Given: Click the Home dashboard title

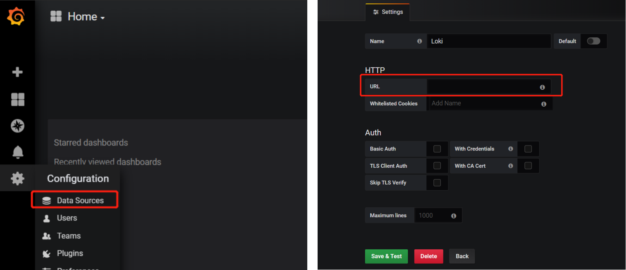Looking at the screenshot, I should pyautogui.click(x=82, y=16).
